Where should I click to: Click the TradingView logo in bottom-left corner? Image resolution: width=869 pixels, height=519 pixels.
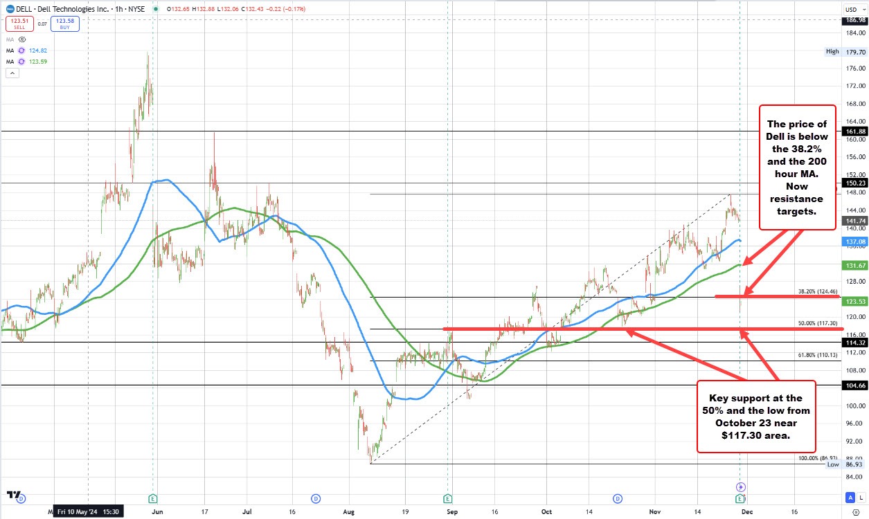pyautogui.click(x=13, y=495)
